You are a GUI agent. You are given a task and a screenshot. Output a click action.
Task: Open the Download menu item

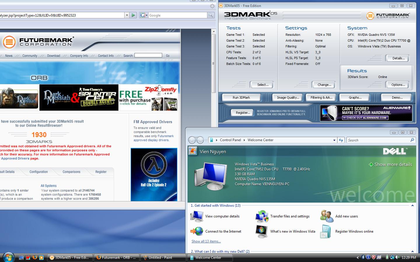pyautogui.click(x=54, y=56)
